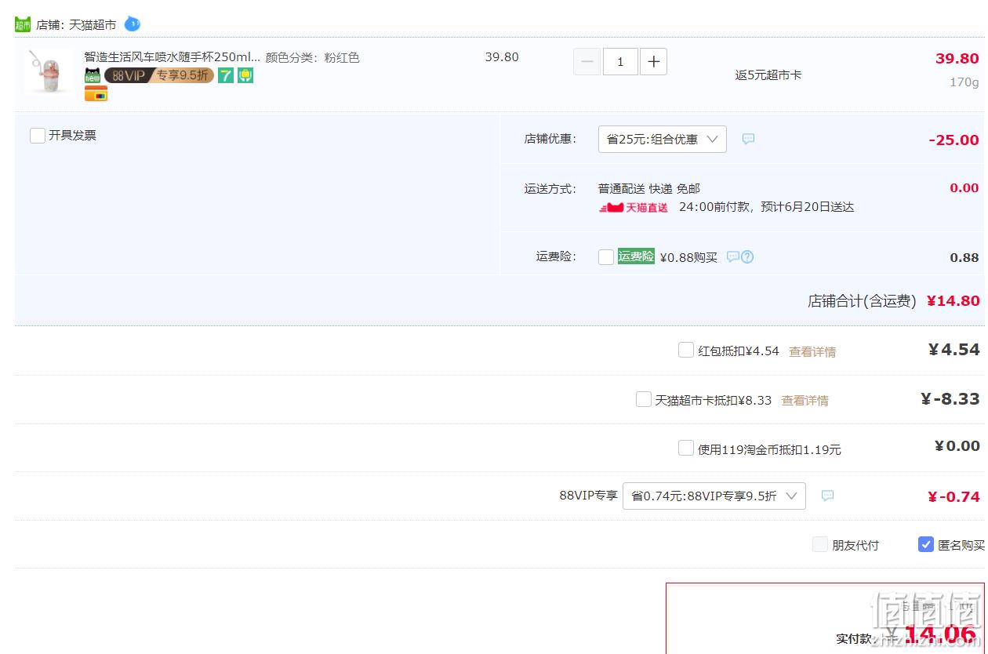Click the orange credit card payment icon
This screenshot has height=654, width=988.
pos(96,94)
